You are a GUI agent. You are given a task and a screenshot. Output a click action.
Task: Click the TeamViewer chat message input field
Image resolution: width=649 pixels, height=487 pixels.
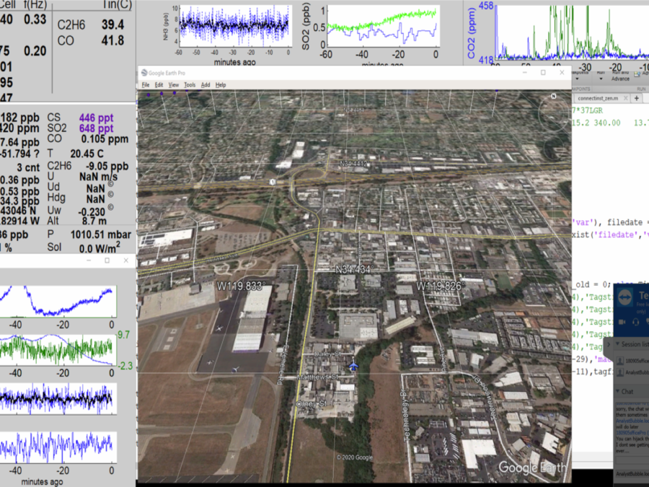[632, 460]
